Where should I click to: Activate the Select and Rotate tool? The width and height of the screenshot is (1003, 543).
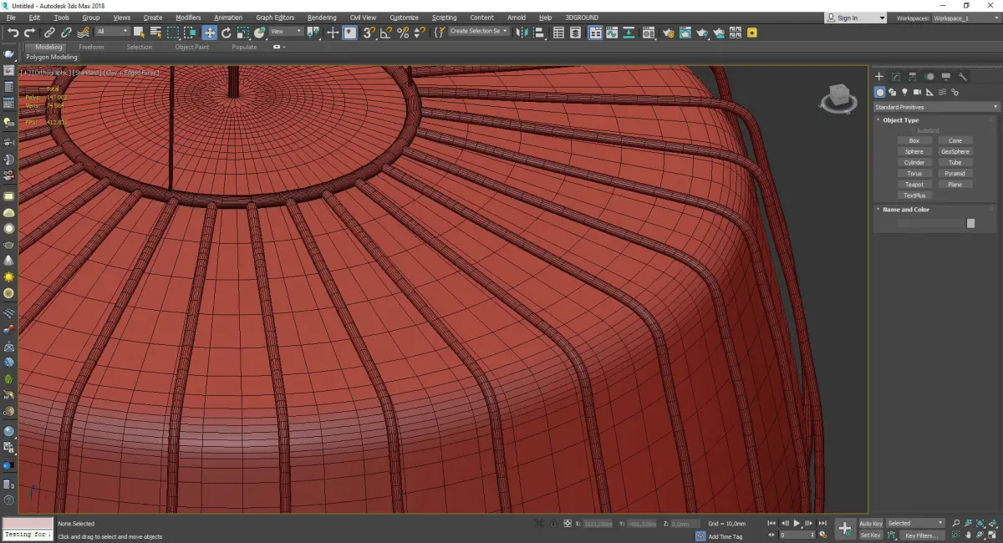(x=226, y=33)
